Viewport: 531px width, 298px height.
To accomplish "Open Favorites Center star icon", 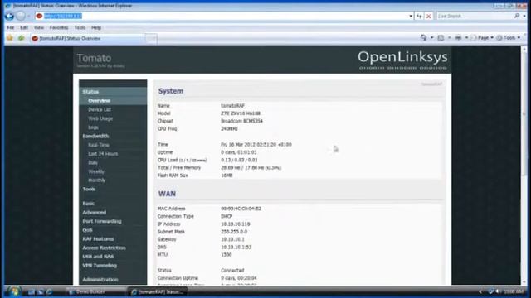I will click(x=10, y=38).
